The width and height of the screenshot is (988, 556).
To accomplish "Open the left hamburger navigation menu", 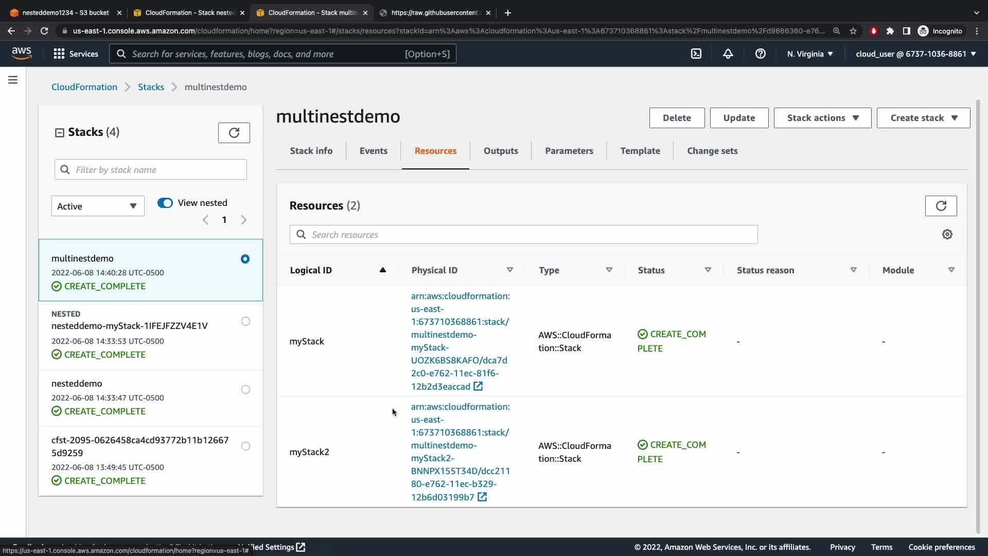I will (13, 80).
